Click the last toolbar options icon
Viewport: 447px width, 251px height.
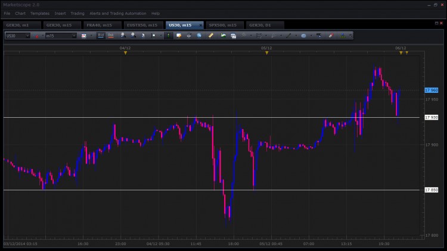350,36
